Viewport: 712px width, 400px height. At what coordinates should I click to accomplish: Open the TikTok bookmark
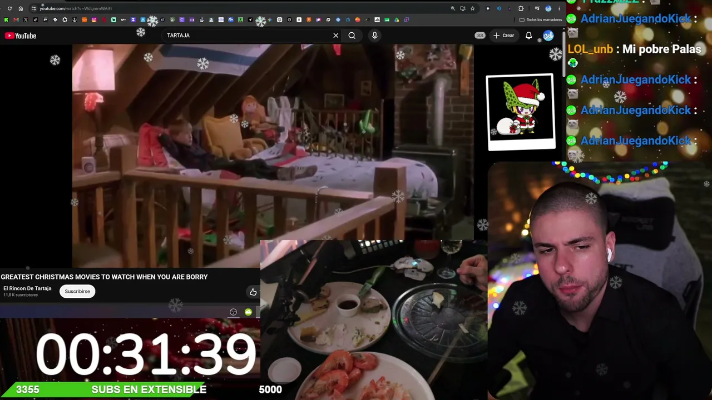coord(35,20)
